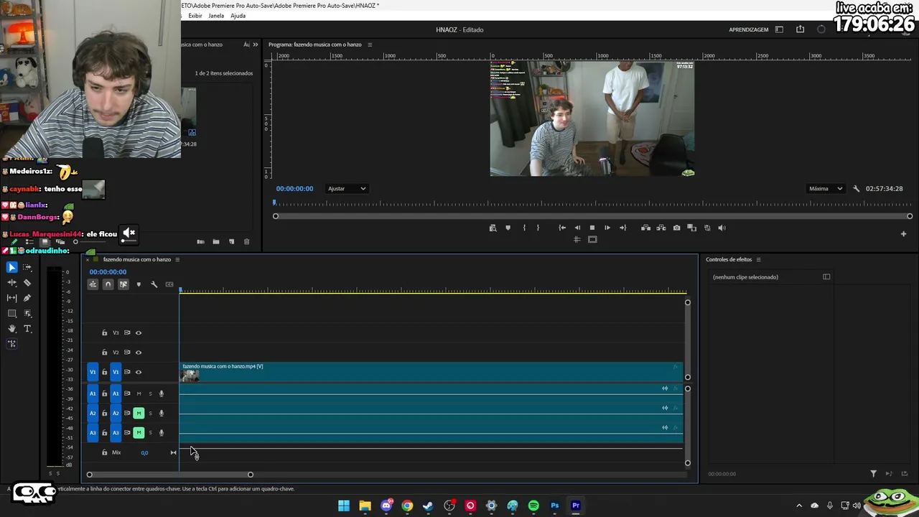Click the Mix track volume value 0,0
The height and width of the screenshot is (517, 919).
pos(144,453)
